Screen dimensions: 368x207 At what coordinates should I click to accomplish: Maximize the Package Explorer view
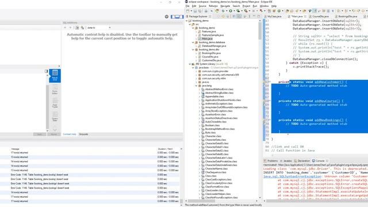tap(259, 16)
